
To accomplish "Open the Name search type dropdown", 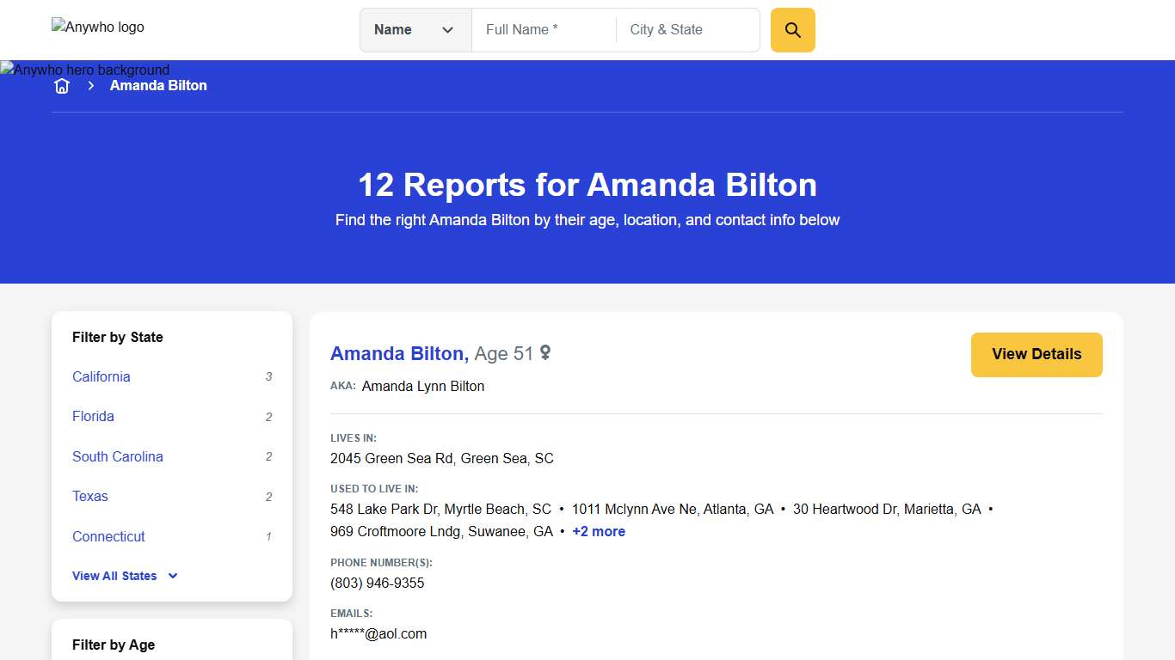I will pyautogui.click(x=415, y=29).
